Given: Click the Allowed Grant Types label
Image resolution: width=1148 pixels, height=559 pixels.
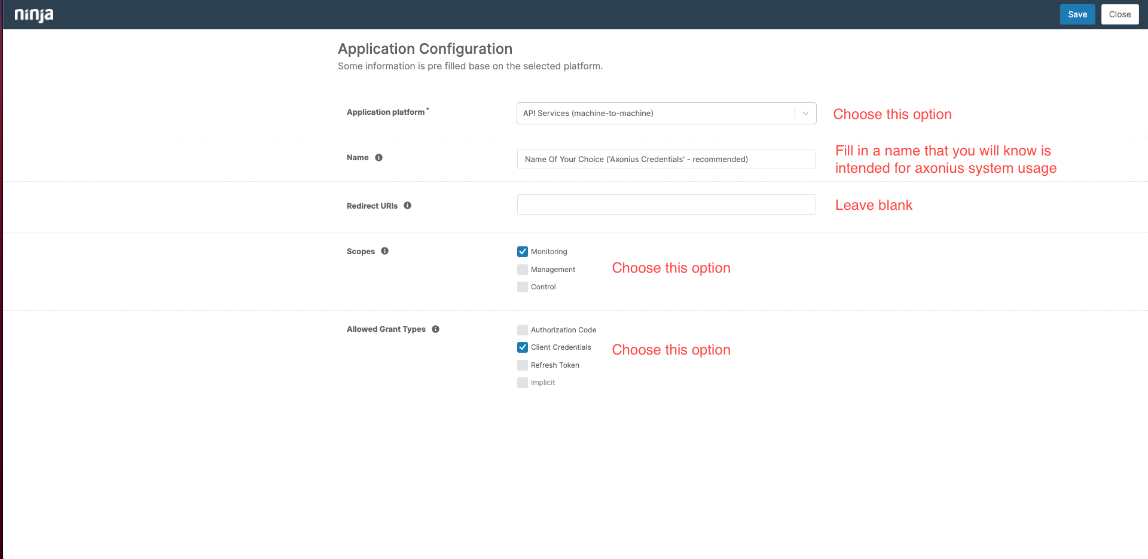Looking at the screenshot, I should tap(386, 329).
